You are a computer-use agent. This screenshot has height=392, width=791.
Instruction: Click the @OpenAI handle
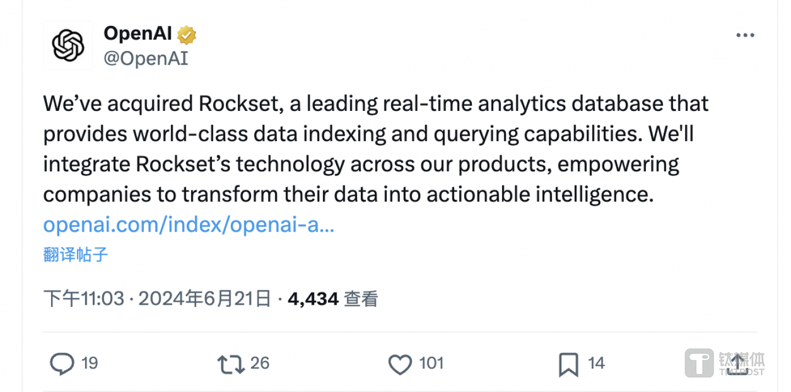tap(146, 58)
